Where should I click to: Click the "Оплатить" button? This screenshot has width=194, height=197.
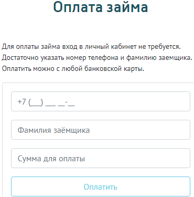point(101,186)
